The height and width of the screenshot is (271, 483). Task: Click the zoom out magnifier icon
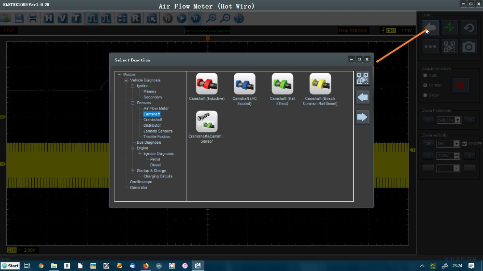(x=225, y=18)
